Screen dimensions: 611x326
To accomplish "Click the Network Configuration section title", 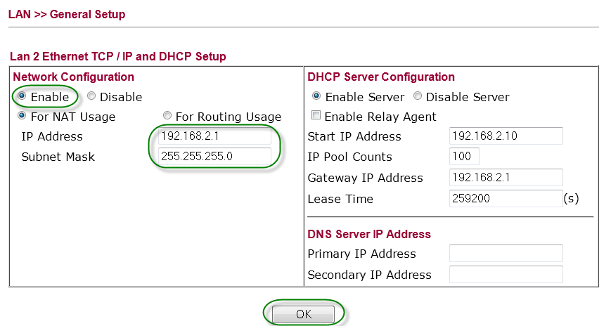I will click(74, 77).
